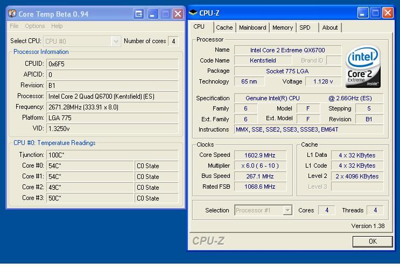
Task: Click the CPUID field showing 0x6F5
Action: click(x=112, y=64)
